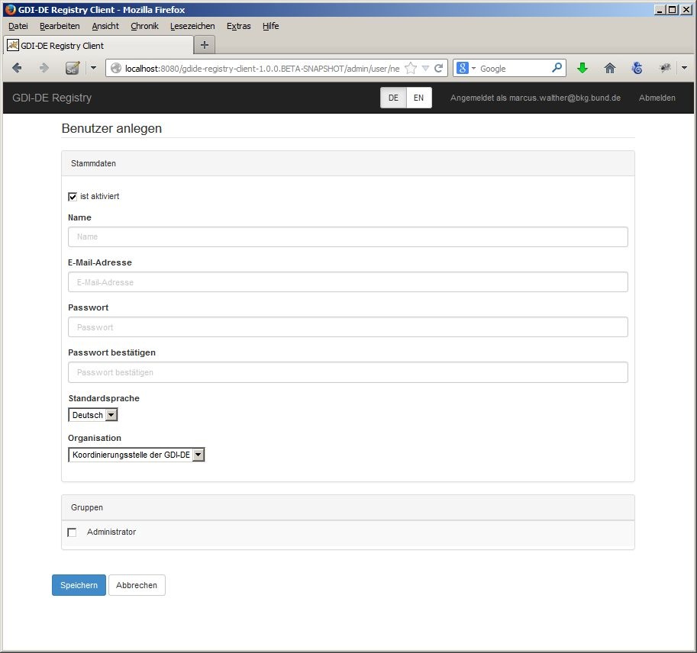Open the Lesezeichen menu
Image resolution: width=697 pixels, height=653 pixels.
192,26
